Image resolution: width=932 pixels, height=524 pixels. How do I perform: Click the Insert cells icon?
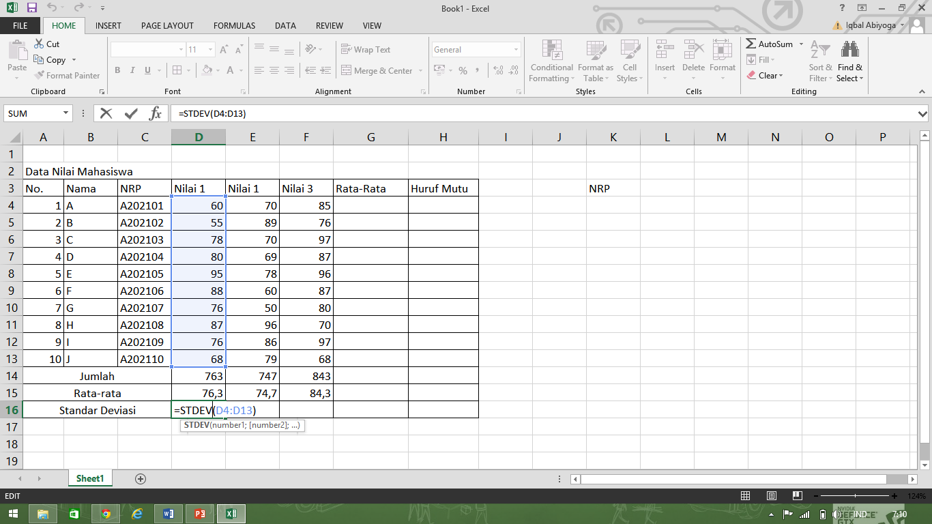click(x=665, y=50)
